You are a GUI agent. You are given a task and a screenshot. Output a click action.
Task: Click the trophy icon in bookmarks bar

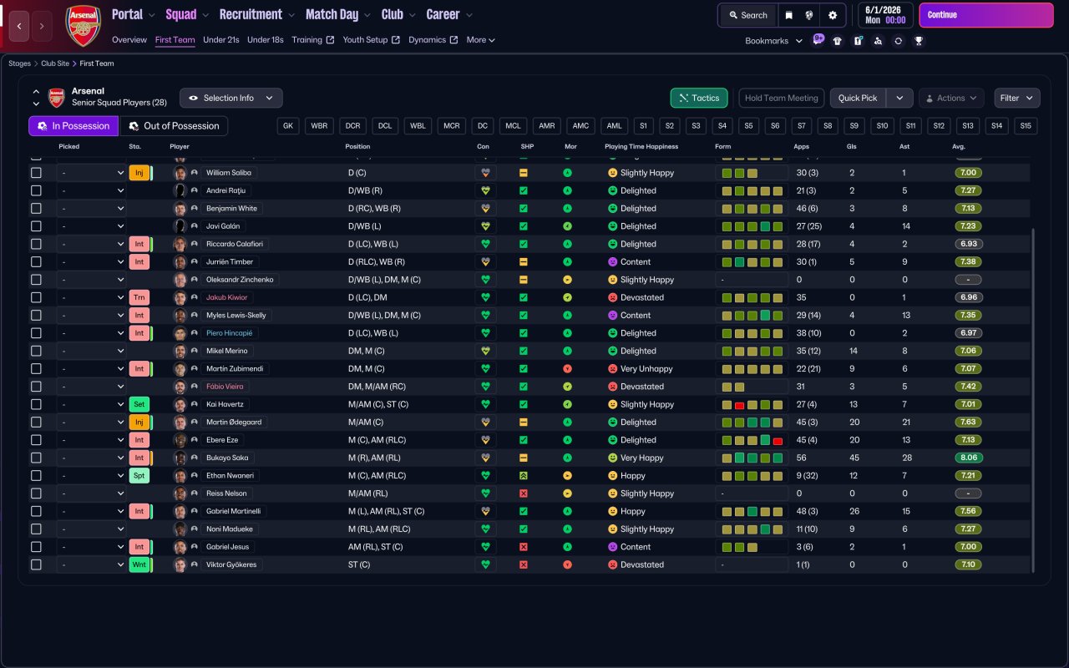919,41
